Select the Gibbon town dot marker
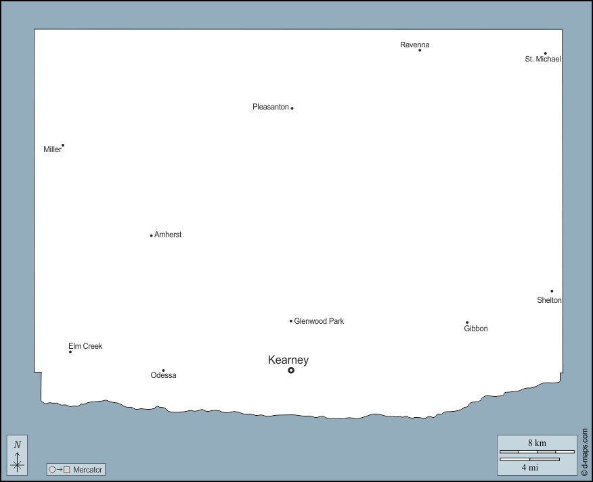The image size is (593, 482). 467,322
